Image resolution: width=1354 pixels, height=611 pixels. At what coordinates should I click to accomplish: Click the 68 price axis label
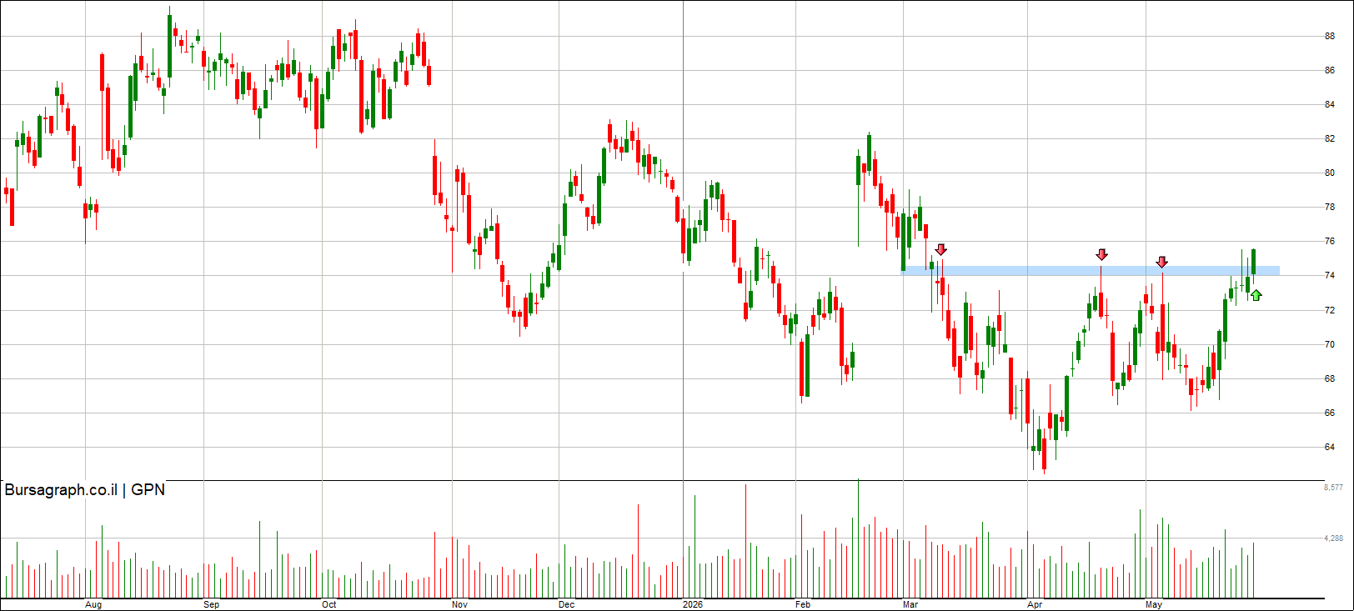click(1330, 379)
